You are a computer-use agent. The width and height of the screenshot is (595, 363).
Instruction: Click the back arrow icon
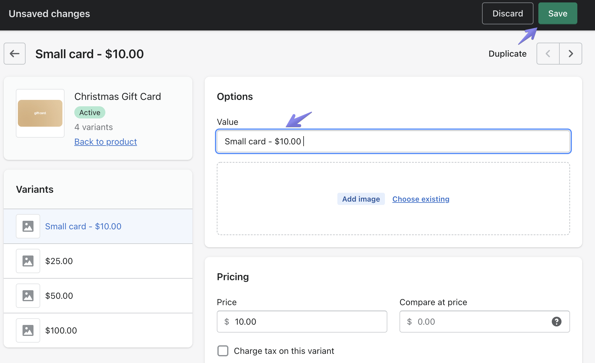pyautogui.click(x=15, y=54)
